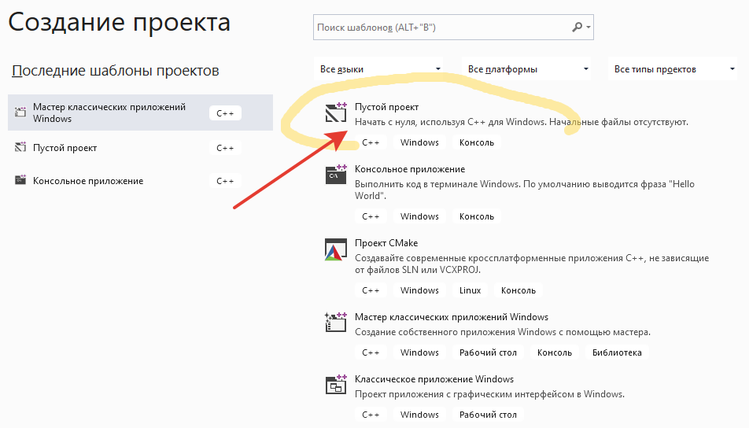This screenshot has height=428, width=749.
Task: Click C++ tag under Проект CMake
Action: (371, 290)
